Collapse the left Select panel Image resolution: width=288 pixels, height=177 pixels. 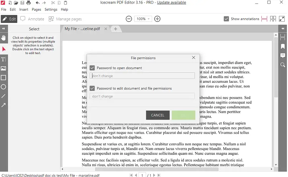point(4,29)
